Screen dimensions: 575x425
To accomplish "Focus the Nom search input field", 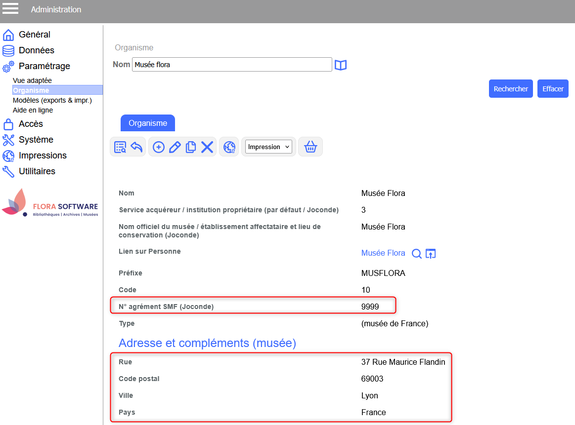I will [x=232, y=65].
